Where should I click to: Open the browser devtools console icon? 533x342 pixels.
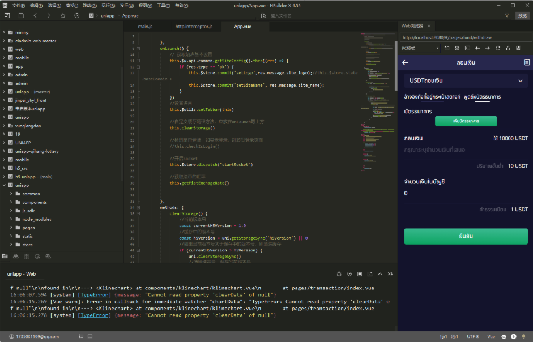(467, 48)
